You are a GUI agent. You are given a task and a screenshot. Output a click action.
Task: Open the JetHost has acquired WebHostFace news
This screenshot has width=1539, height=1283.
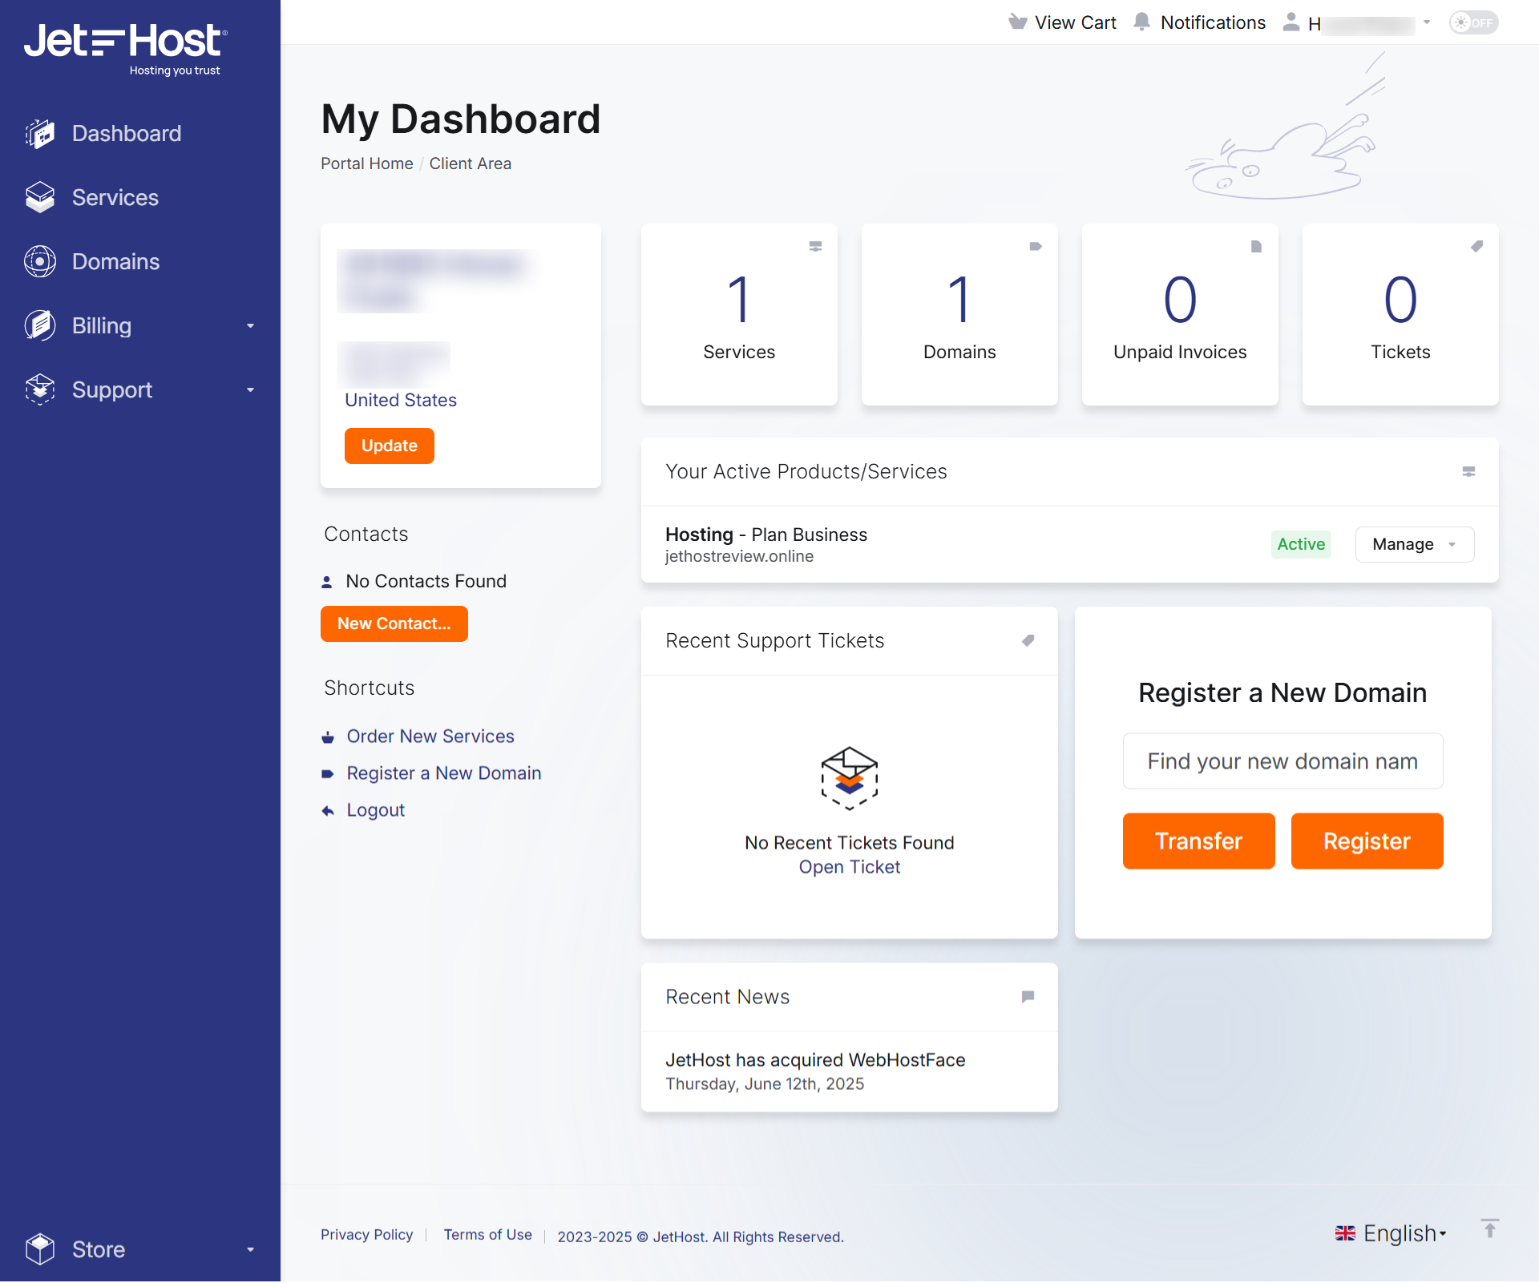click(x=815, y=1061)
